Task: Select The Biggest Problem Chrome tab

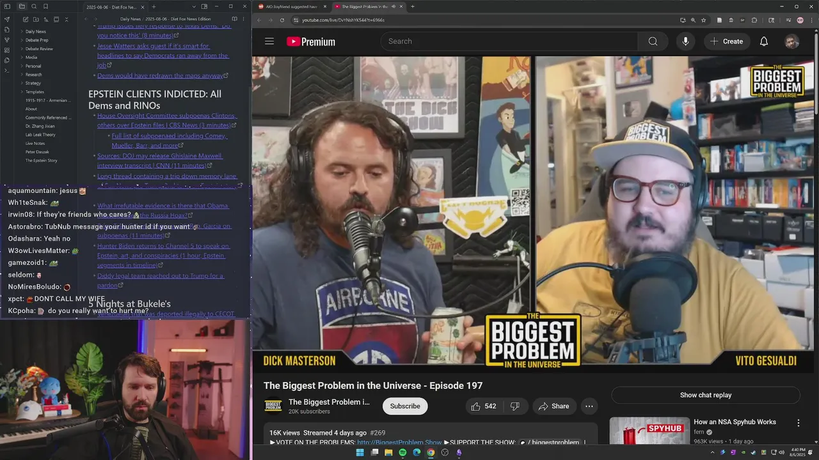Action: point(368,6)
